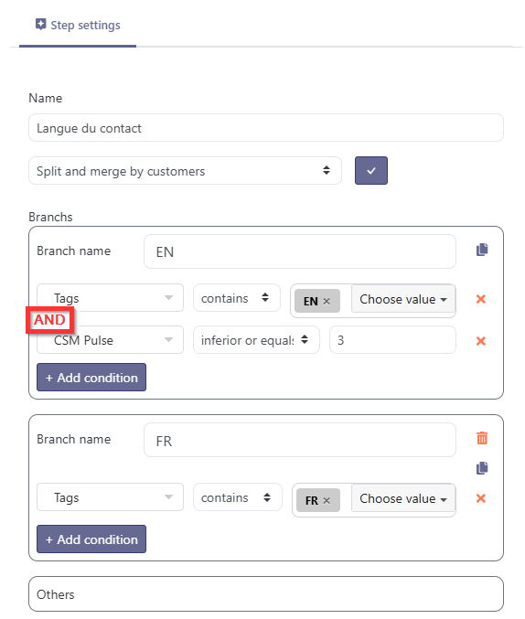The width and height of the screenshot is (525, 619).
Task: Open Choose value dropdown in EN branch
Action: tap(403, 299)
